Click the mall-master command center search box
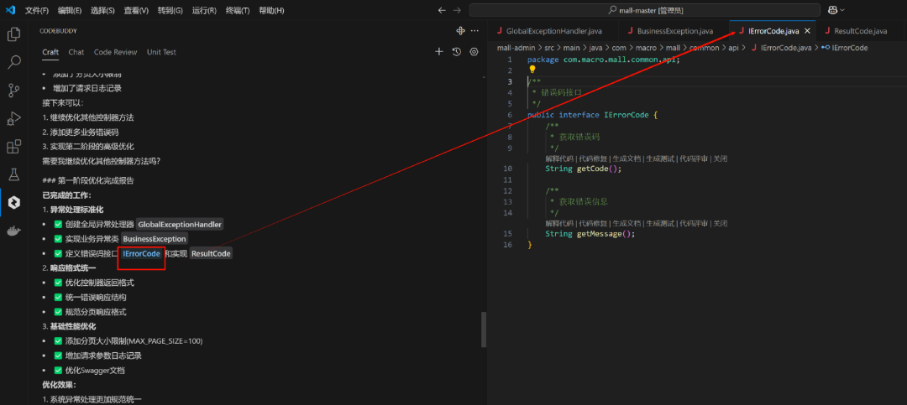This screenshot has height=405, width=907. pyautogui.click(x=655, y=10)
